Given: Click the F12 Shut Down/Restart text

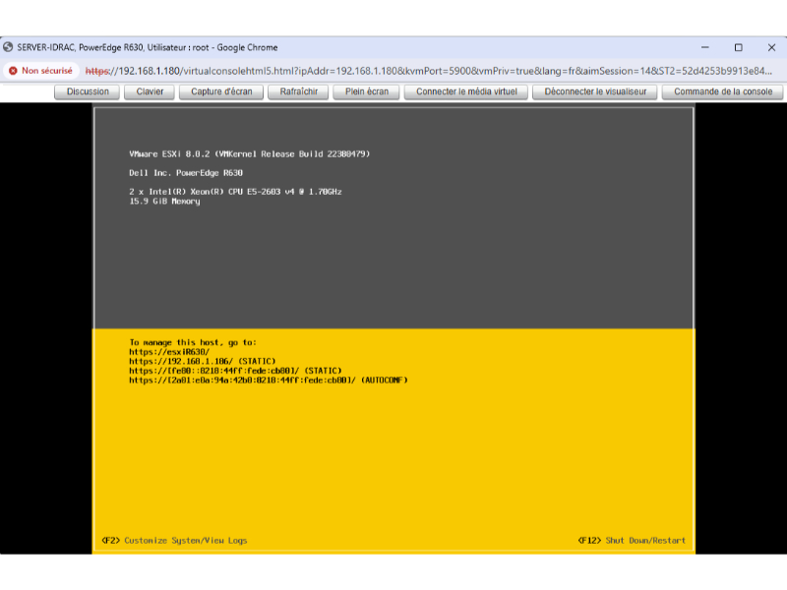Looking at the screenshot, I should pyautogui.click(x=632, y=540).
